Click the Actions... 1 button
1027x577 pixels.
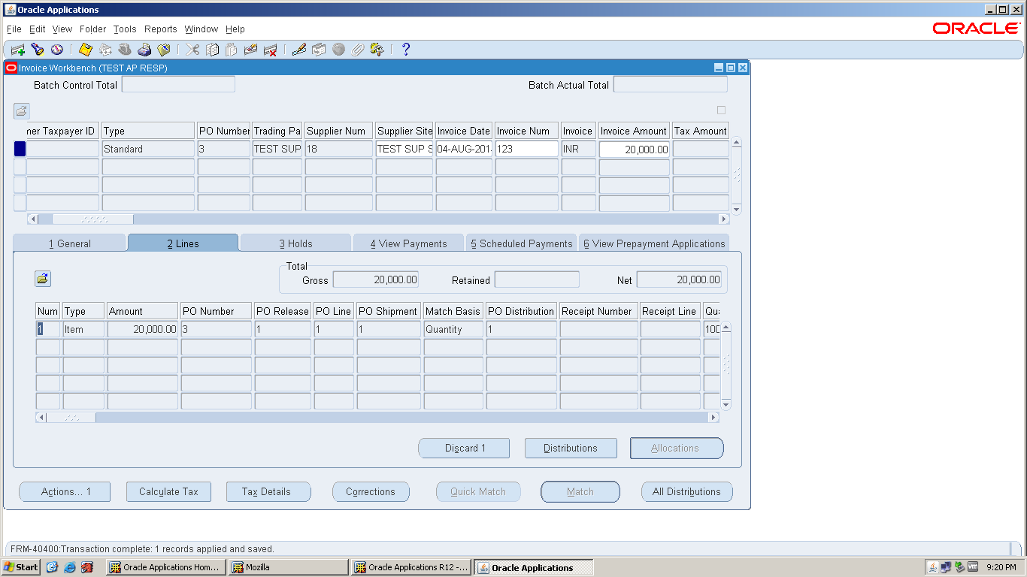coord(65,492)
